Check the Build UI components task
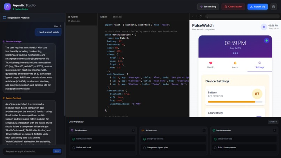 point(215,148)
